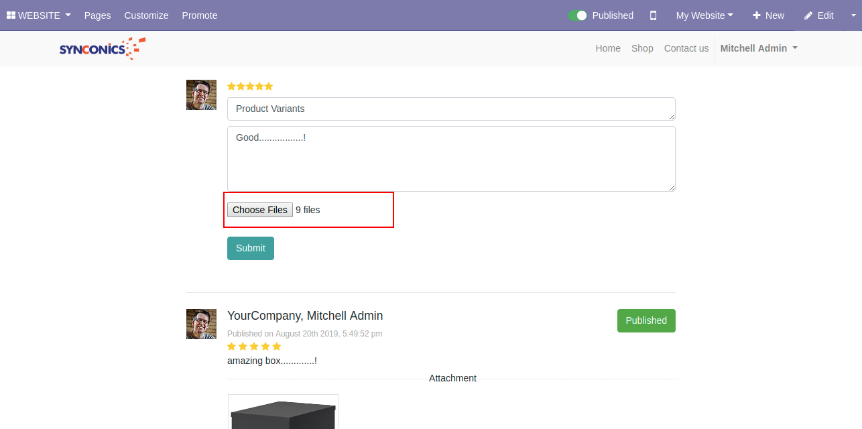Click the Product Variants title field
The height and width of the screenshot is (429, 862).
coord(450,109)
